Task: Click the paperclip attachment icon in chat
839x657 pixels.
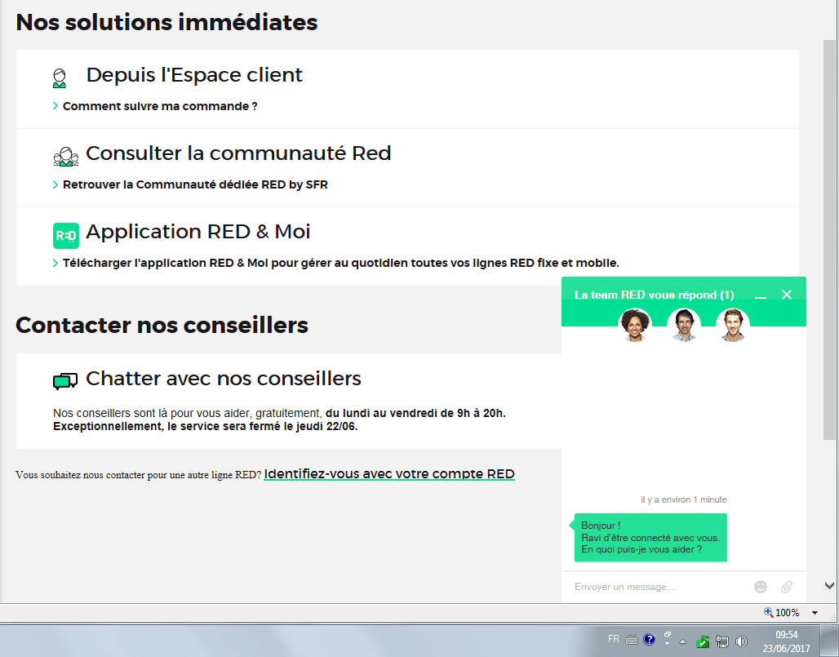Action: [787, 587]
